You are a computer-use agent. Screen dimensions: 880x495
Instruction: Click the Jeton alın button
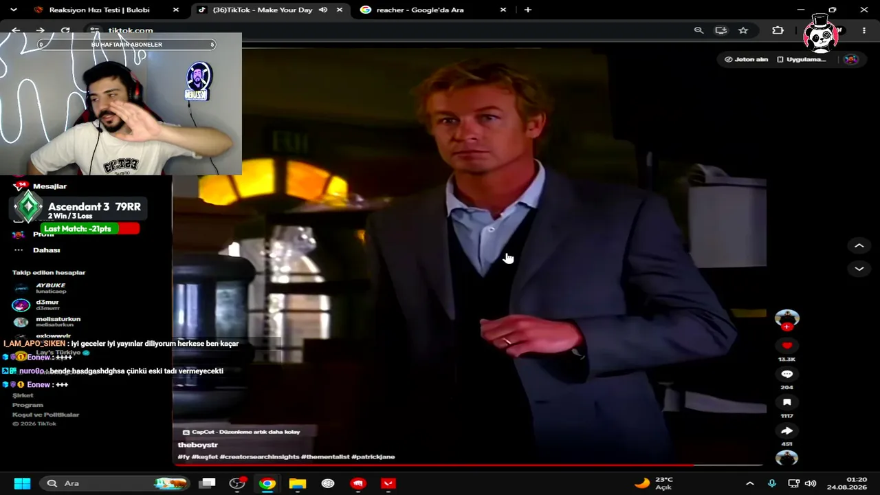[746, 59]
